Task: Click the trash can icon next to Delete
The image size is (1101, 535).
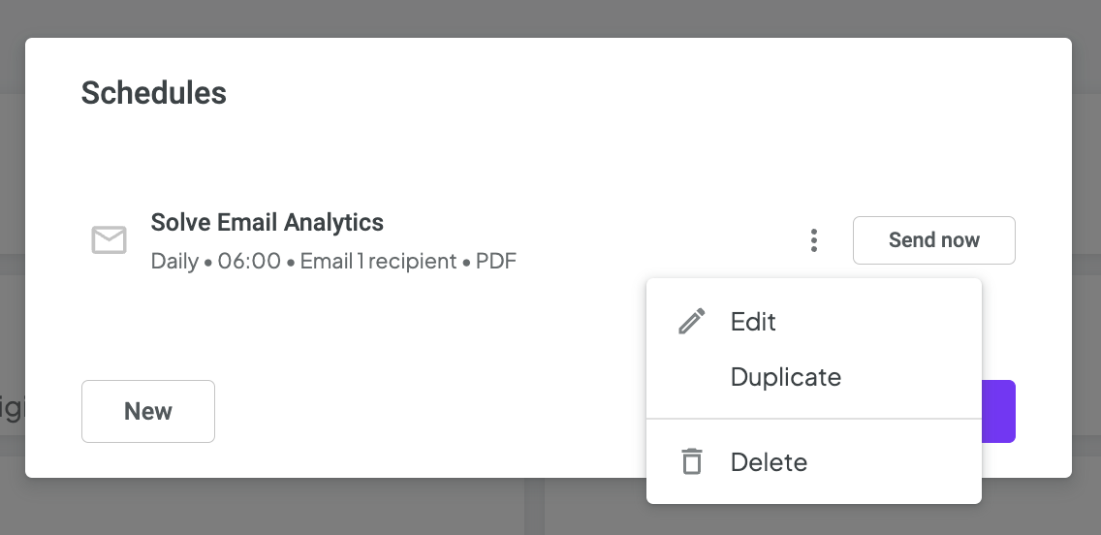Action: (x=692, y=461)
